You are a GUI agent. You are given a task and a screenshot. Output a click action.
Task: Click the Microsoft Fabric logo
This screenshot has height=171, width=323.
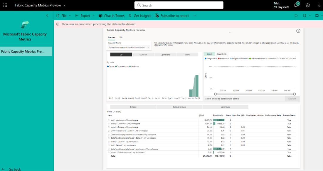pos(25,25)
